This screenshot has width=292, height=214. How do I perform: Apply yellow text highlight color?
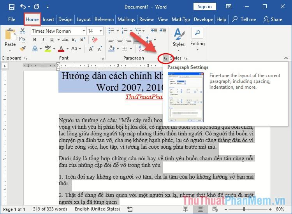tap(48, 49)
